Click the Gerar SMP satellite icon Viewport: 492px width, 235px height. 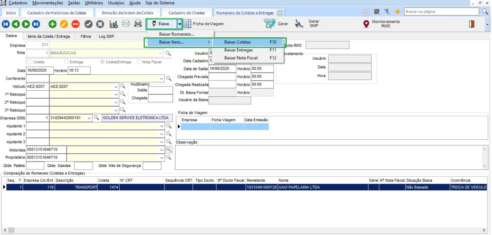[300, 24]
